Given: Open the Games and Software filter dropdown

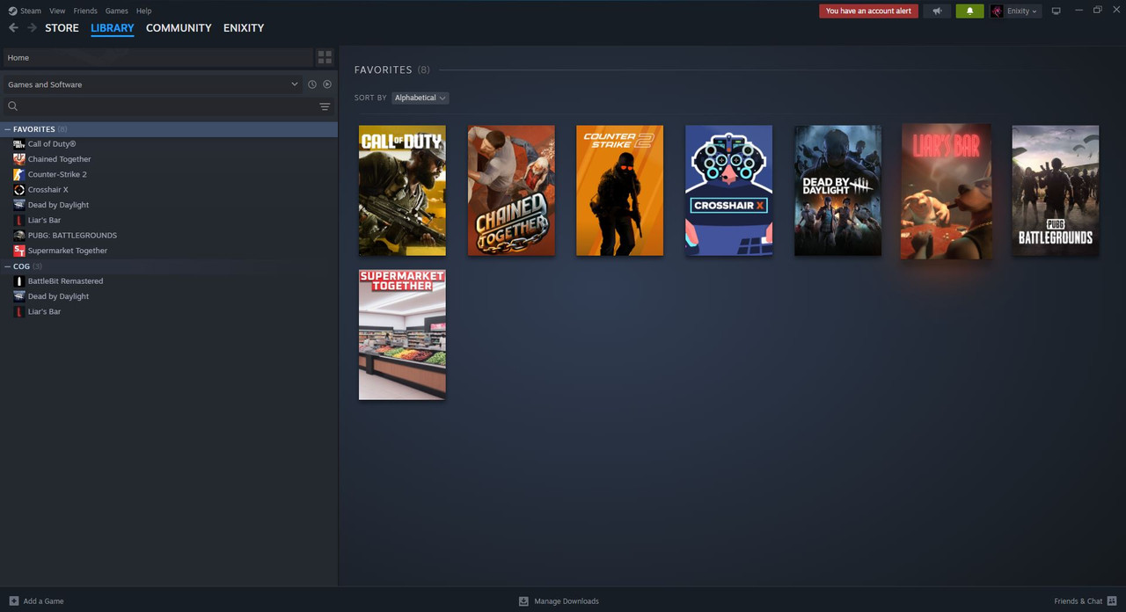Looking at the screenshot, I should coord(152,84).
